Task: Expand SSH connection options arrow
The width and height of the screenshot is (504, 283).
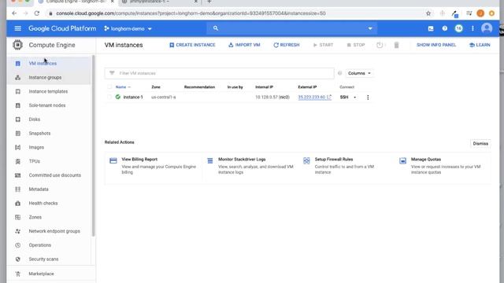Action: [x=355, y=97]
